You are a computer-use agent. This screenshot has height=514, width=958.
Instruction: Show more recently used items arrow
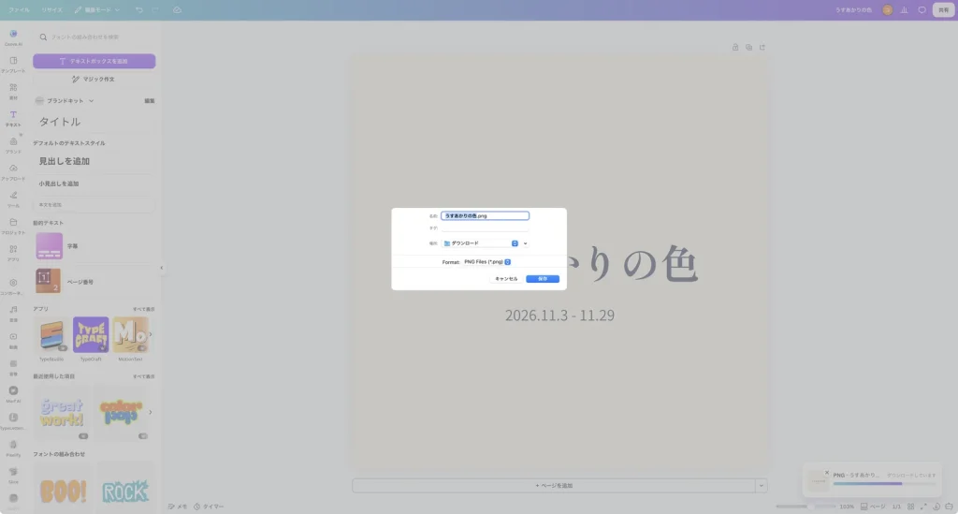[x=151, y=412]
